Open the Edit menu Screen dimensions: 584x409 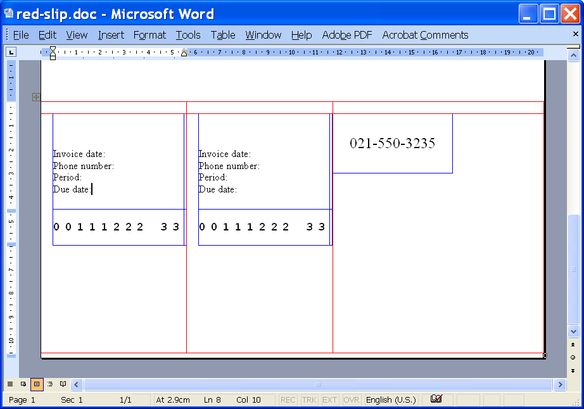tap(48, 35)
